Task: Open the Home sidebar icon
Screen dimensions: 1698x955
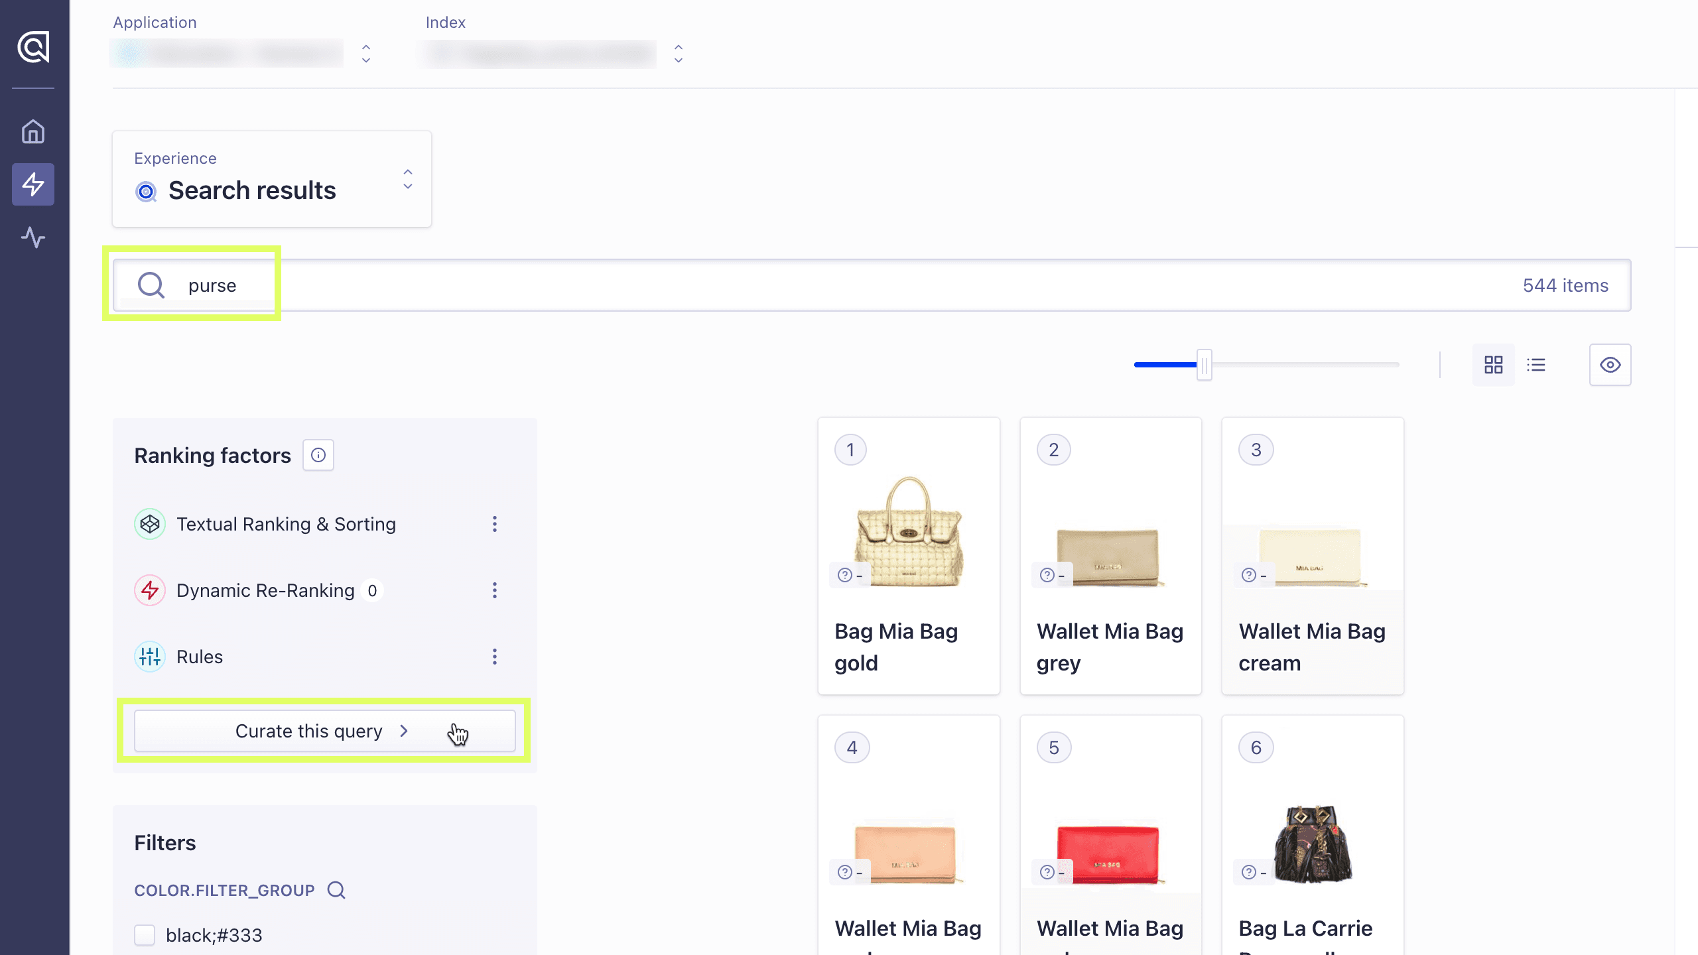Action: tap(33, 131)
